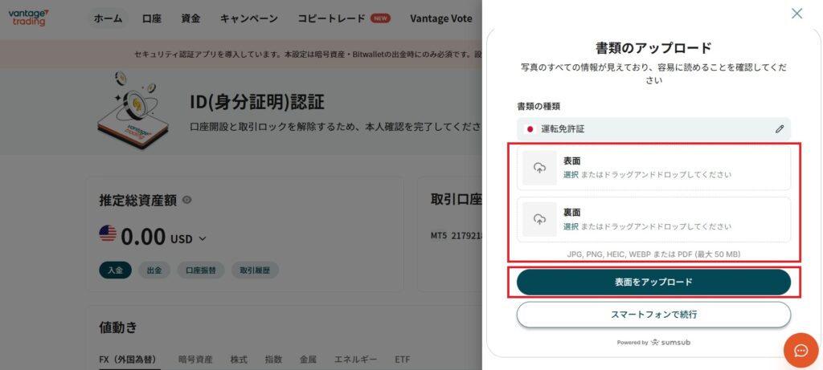Click the 取引履歴 button
The height and width of the screenshot is (370, 823).
(255, 270)
